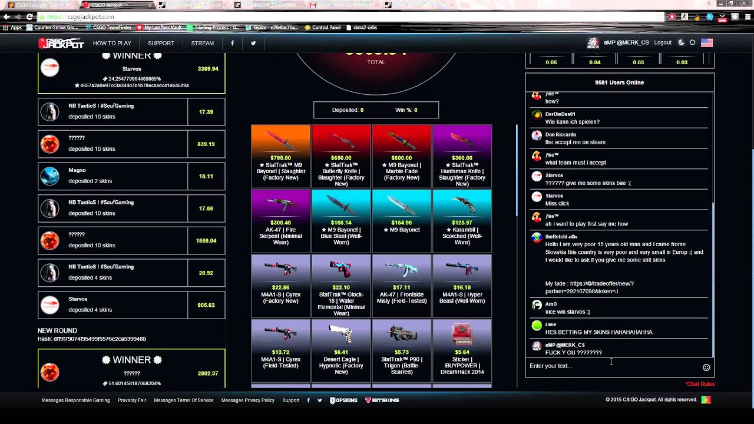
Task: Open SUPPORT menu item
Action: point(161,43)
